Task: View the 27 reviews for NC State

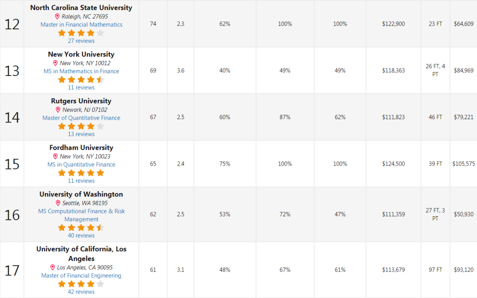Action: coord(81,41)
